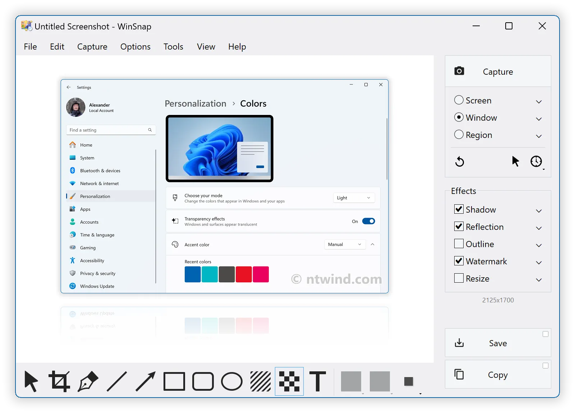This screenshot has height=413, width=575.
Task: Click the captured Settings window preview
Action: pyautogui.click(x=225, y=186)
